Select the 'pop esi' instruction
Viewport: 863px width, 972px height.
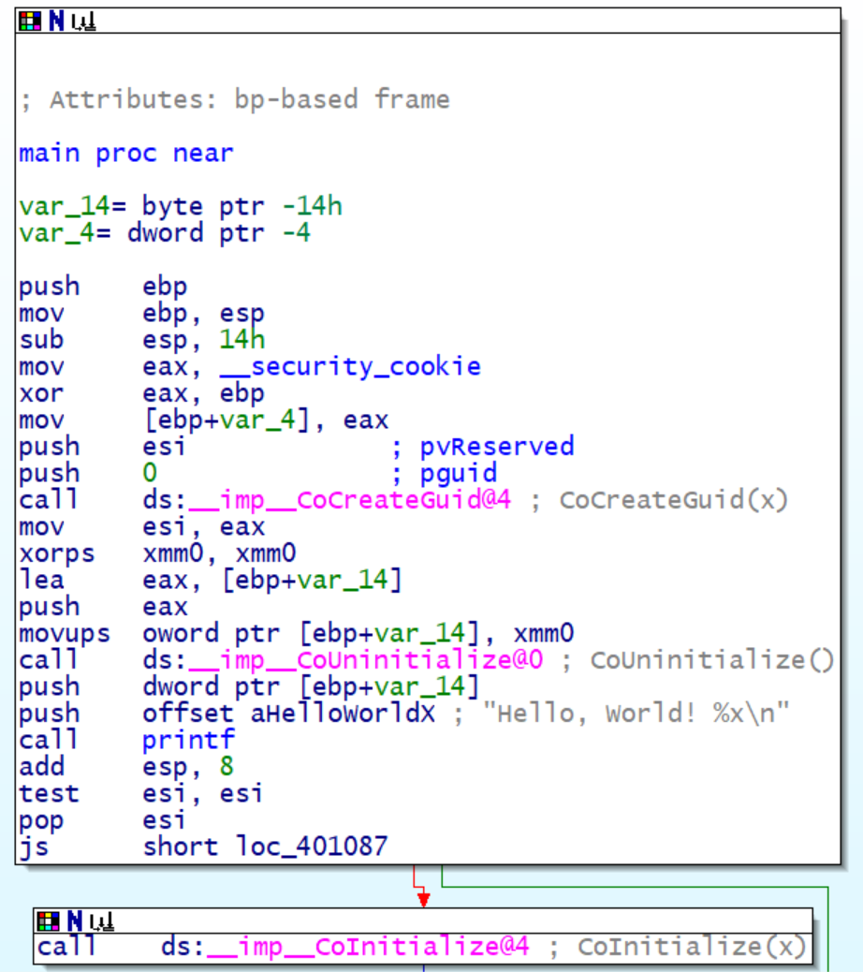tap(102, 820)
